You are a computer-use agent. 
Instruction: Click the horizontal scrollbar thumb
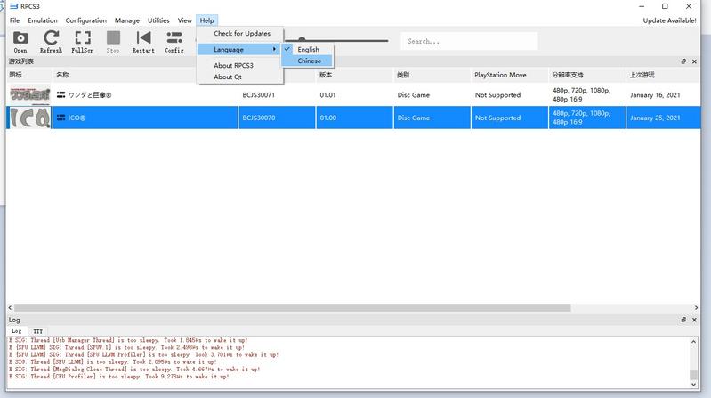coord(293,308)
